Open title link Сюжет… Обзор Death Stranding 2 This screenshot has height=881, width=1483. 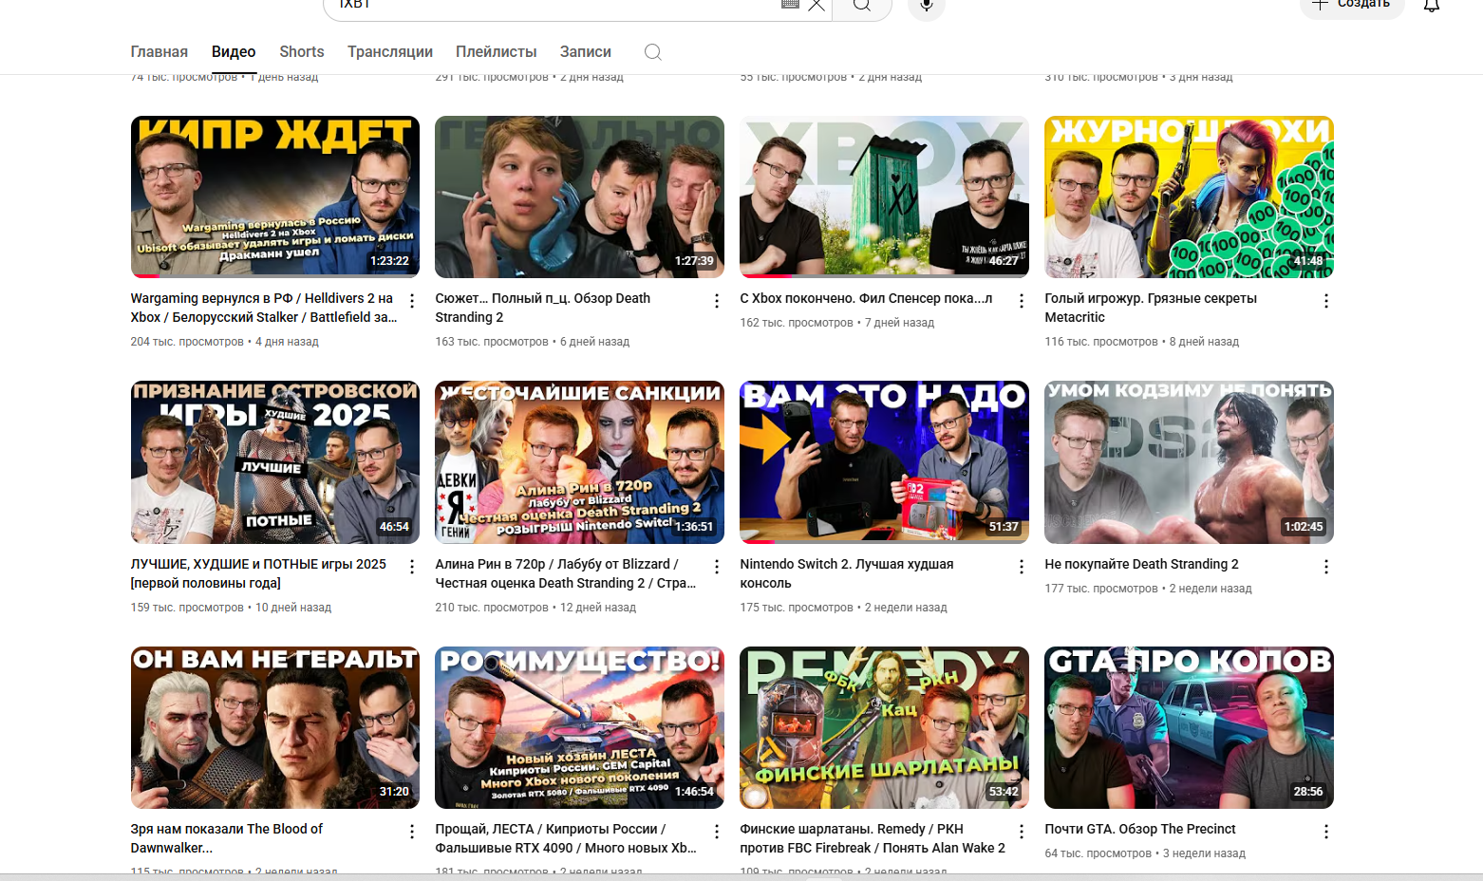click(543, 308)
